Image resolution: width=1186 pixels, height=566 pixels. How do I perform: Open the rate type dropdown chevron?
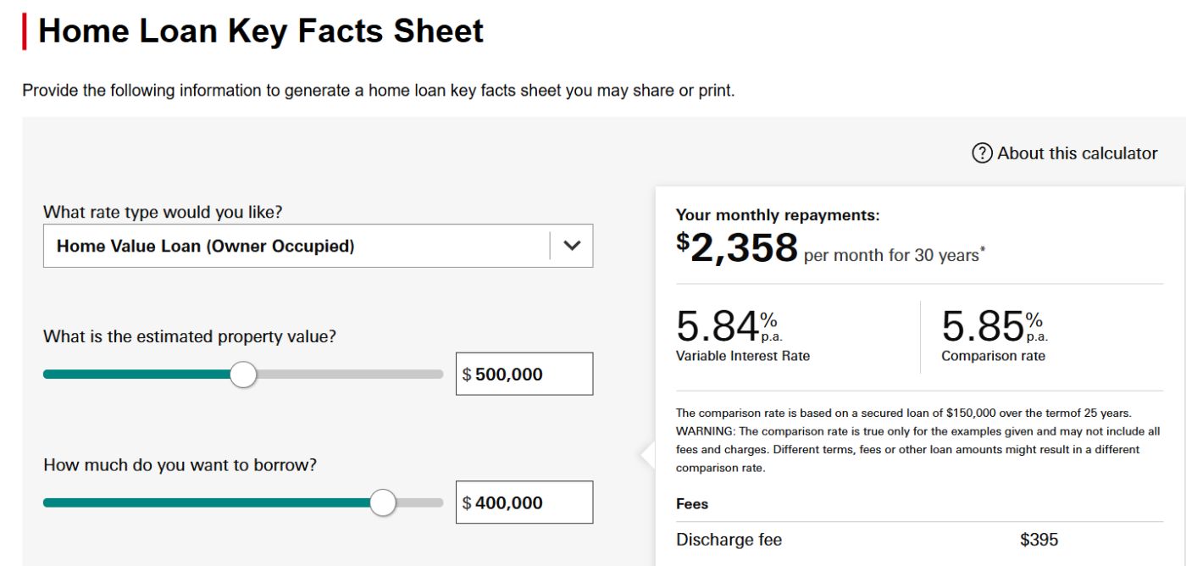click(572, 246)
